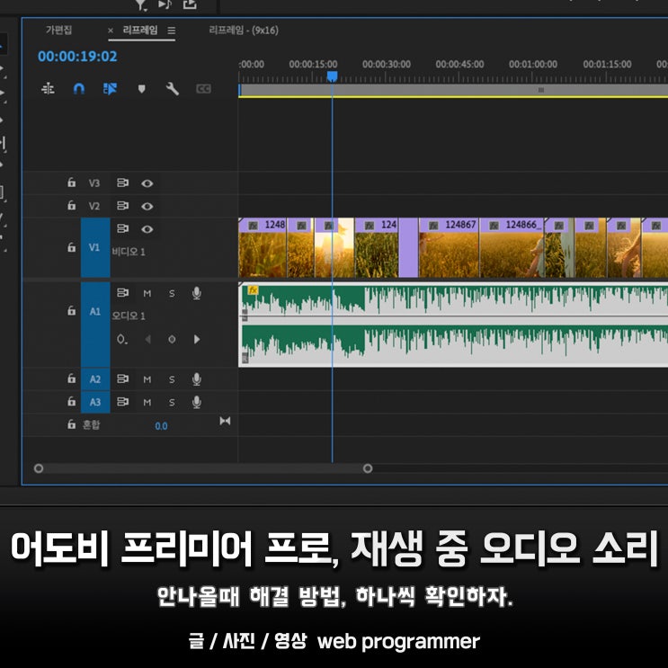668x668 pixels.
Task: Toggle sync lock on A1
Action: point(122,293)
